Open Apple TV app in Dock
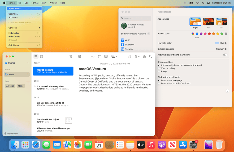 (141, 145)
